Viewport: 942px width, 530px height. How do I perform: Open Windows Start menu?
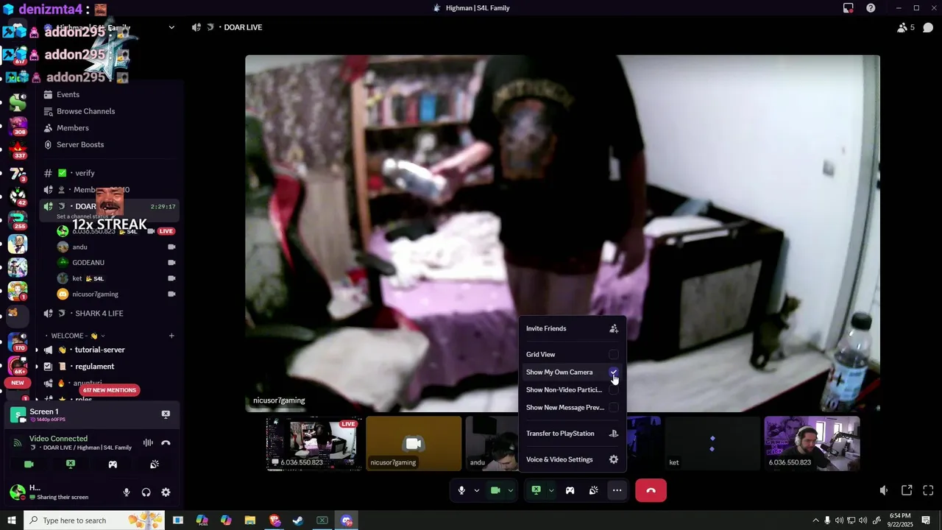(x=11, y=520)
